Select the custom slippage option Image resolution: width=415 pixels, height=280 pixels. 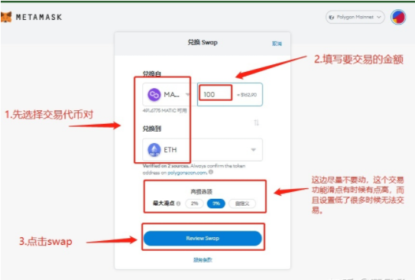(x=242, y=203)
